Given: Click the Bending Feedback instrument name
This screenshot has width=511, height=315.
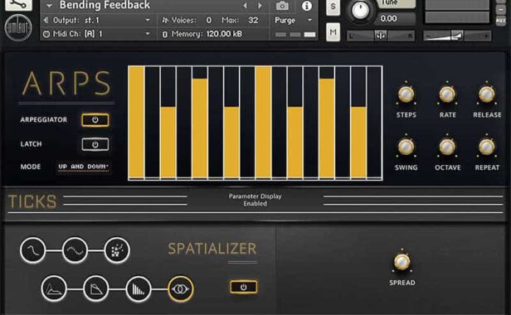Looking at the screenshot, I should tap(105, 5).
